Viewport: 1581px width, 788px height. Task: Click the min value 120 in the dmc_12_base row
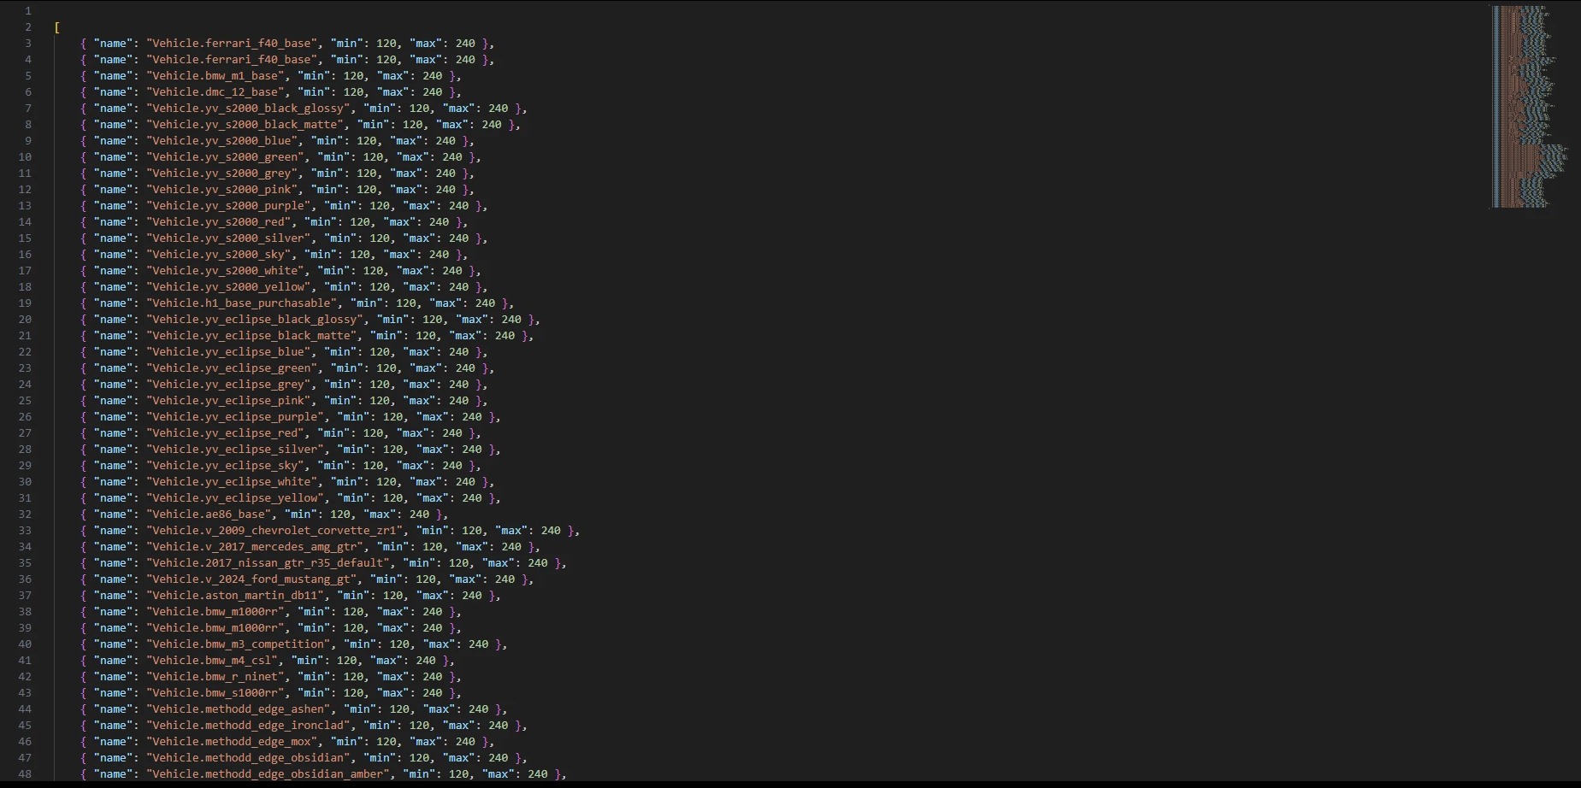[354, 92]
